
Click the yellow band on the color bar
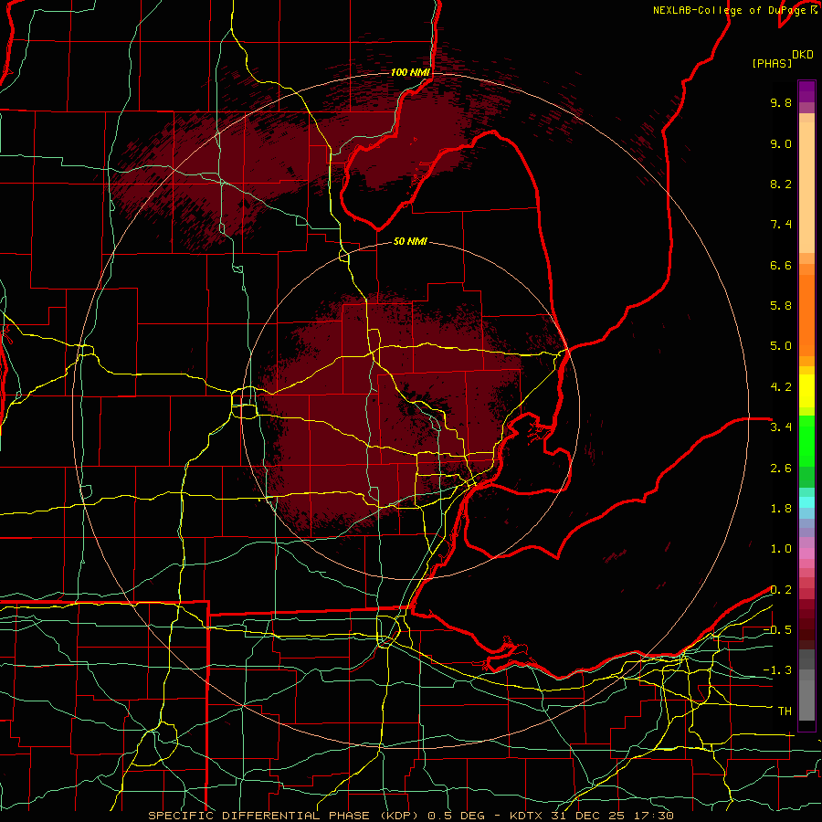[x=806, y=391]
